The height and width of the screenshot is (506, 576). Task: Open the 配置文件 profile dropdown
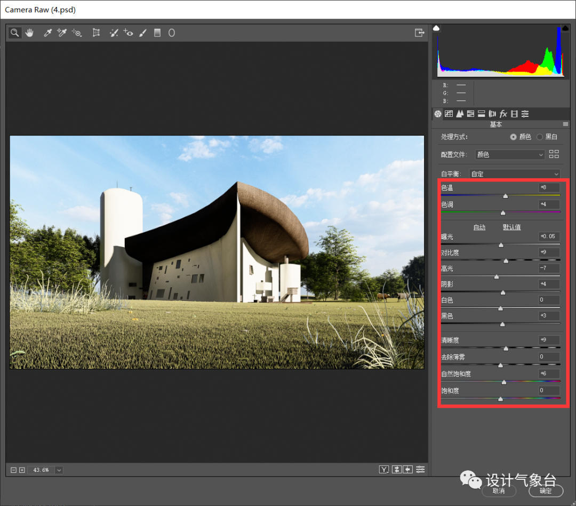[x=509, y=154]
